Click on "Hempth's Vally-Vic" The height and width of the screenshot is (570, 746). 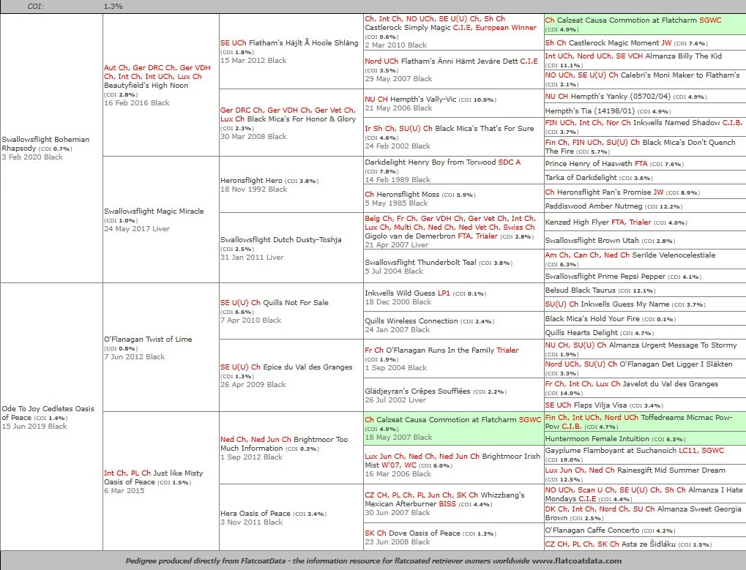click(x=423, y=100)
